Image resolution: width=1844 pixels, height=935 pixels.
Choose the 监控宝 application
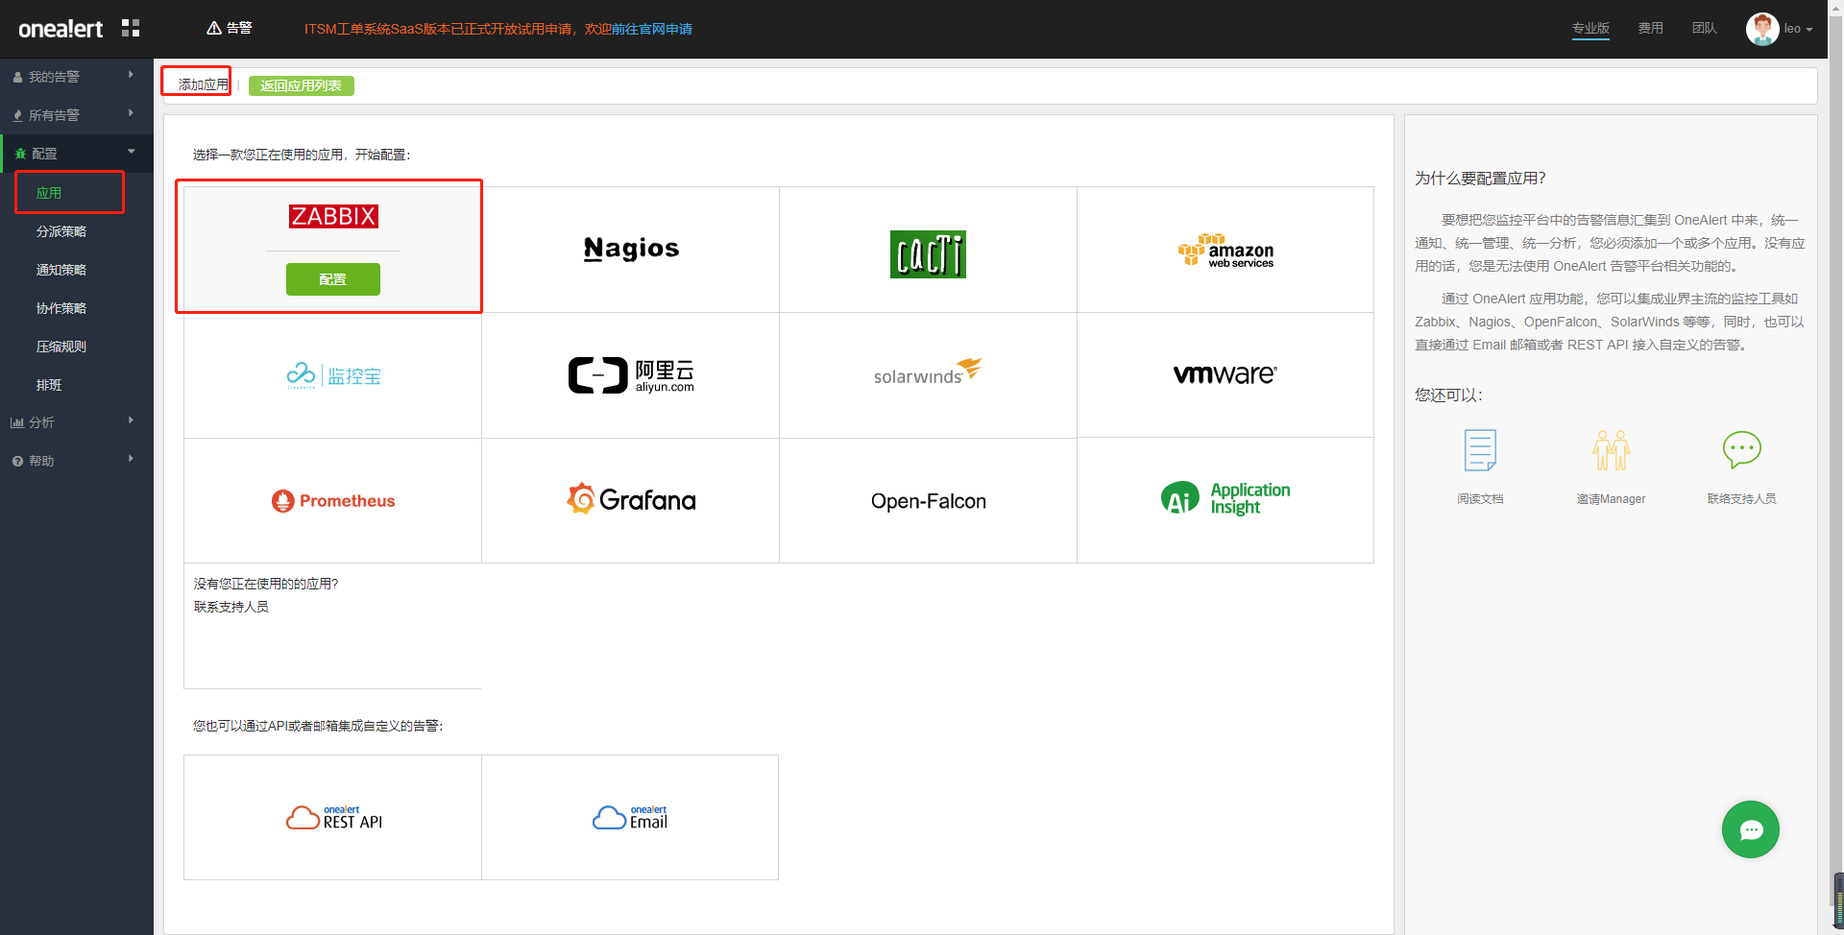[333, 375]
